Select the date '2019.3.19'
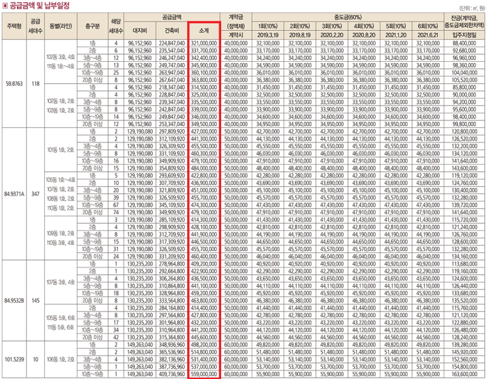Screen dimensions: 487x379 tap(268, 35)
